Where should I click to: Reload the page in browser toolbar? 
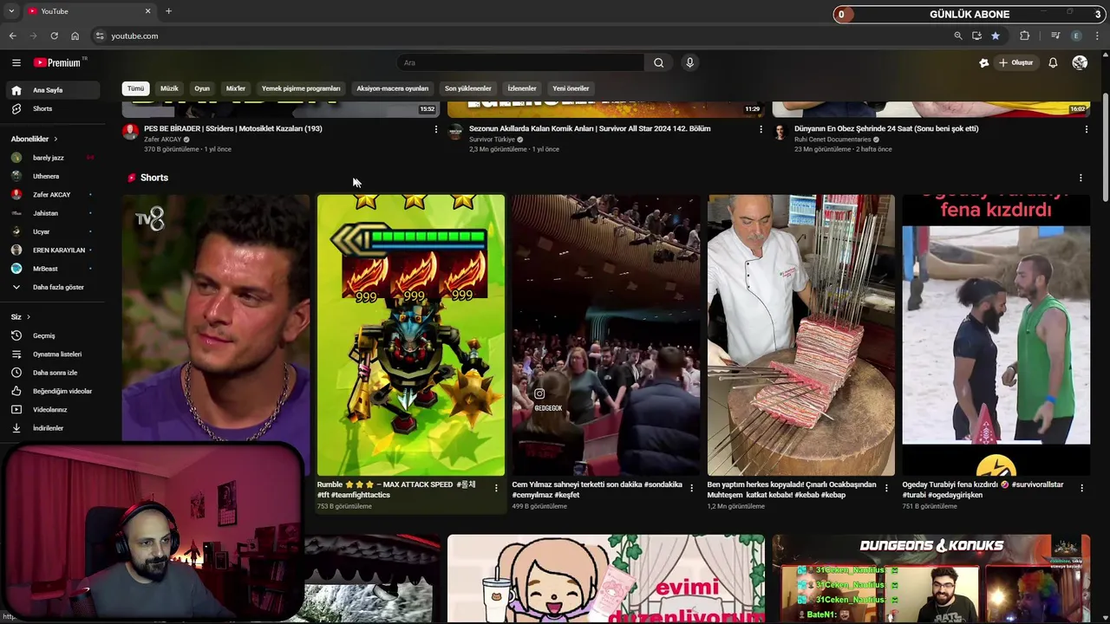point(54,36)
